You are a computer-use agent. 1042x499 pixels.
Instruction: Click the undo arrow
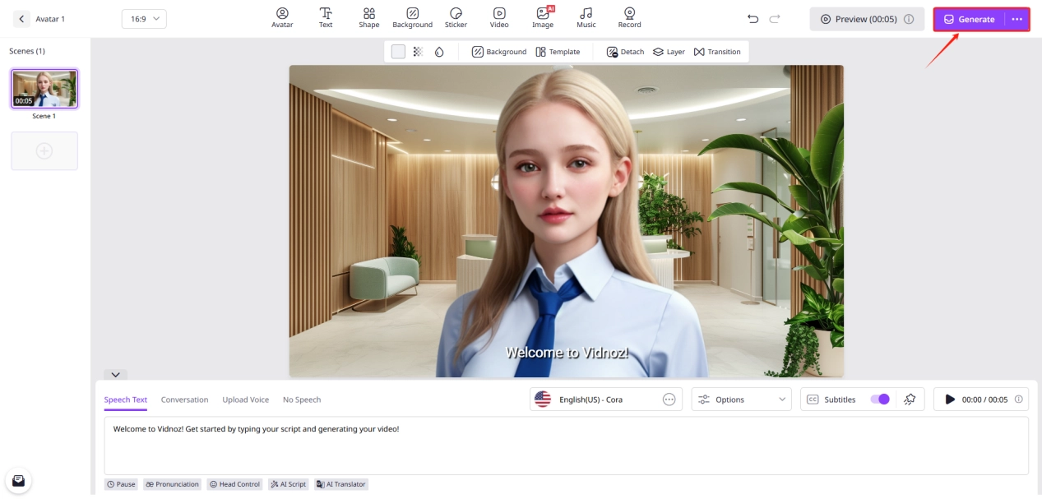pos(753,19)
